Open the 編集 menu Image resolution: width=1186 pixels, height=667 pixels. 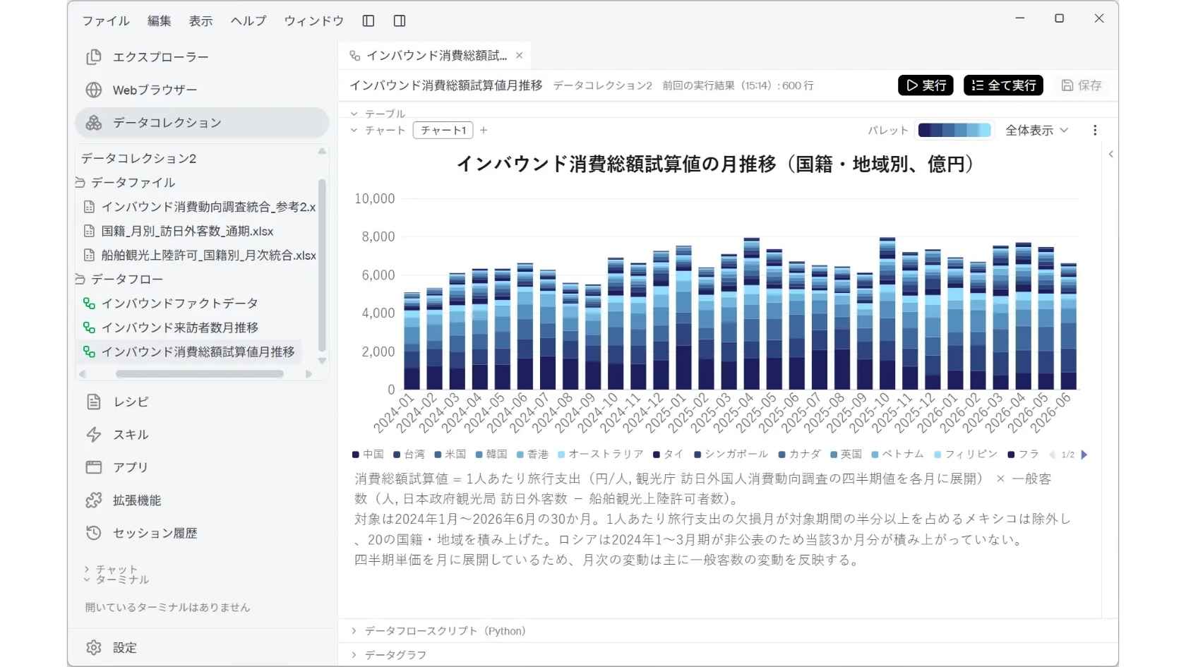coord(160,21)
